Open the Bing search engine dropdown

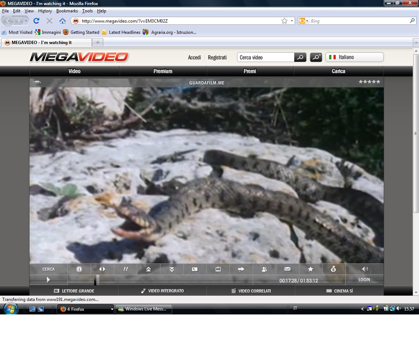(x=303, y=21)
